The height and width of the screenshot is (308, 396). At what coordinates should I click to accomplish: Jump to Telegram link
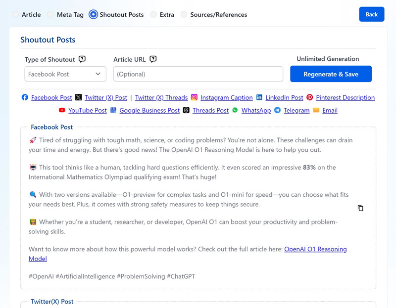[297, 110]
